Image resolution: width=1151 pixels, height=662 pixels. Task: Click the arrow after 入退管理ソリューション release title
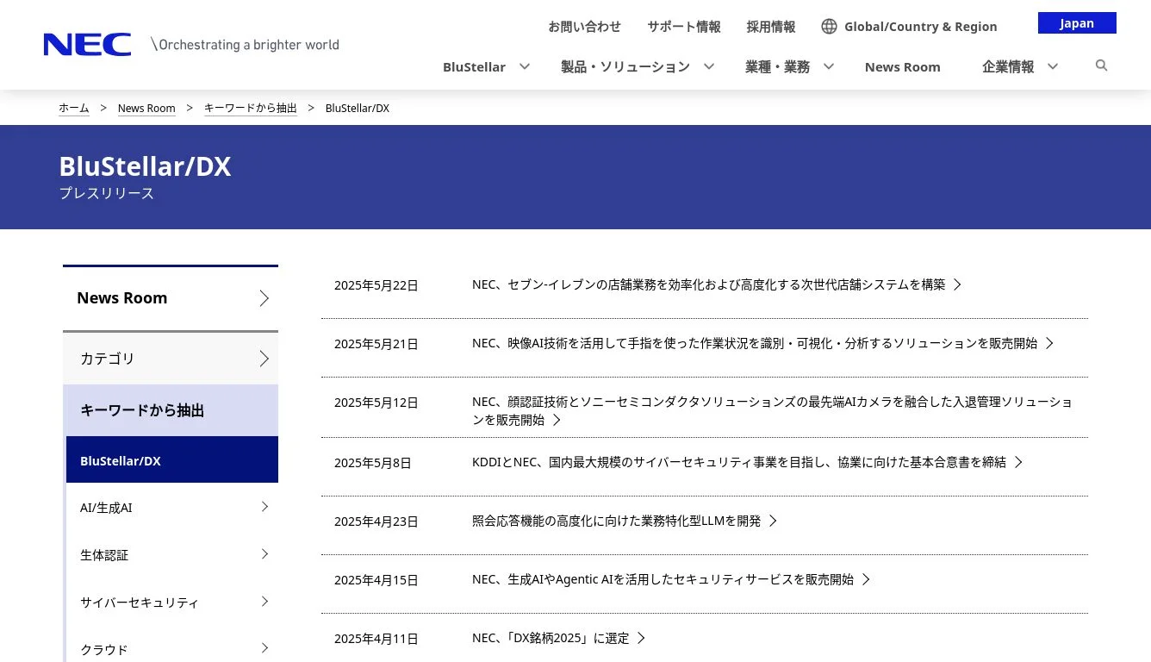point(557,420)
